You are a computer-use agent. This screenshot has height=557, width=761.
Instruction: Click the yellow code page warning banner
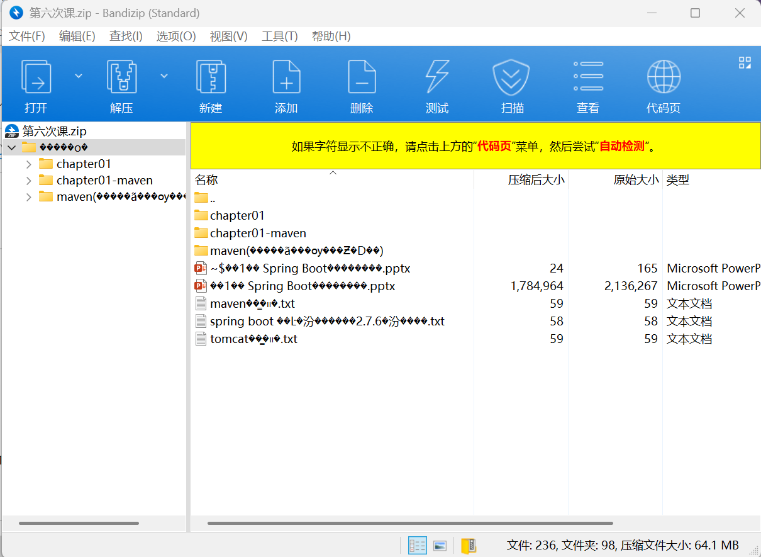click(475, 146)
